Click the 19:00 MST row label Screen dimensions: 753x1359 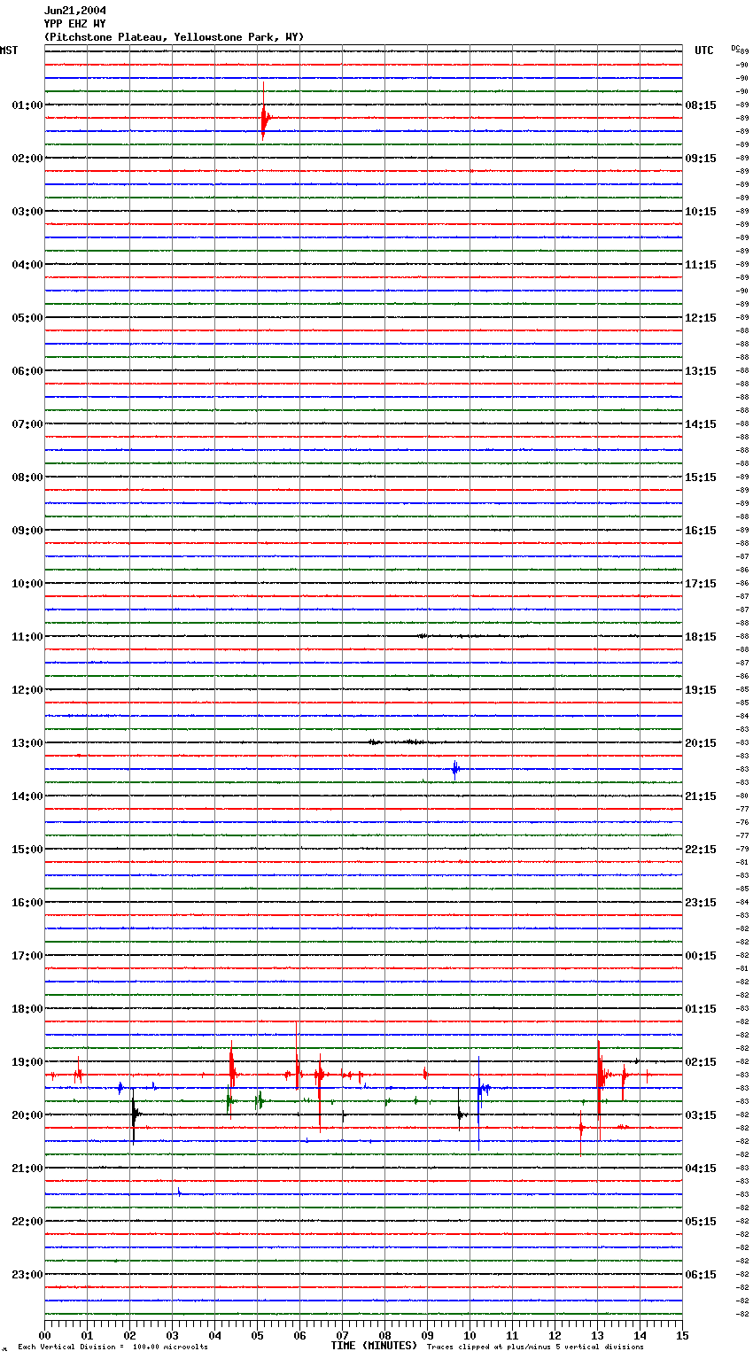click(x=27, y=1062)
